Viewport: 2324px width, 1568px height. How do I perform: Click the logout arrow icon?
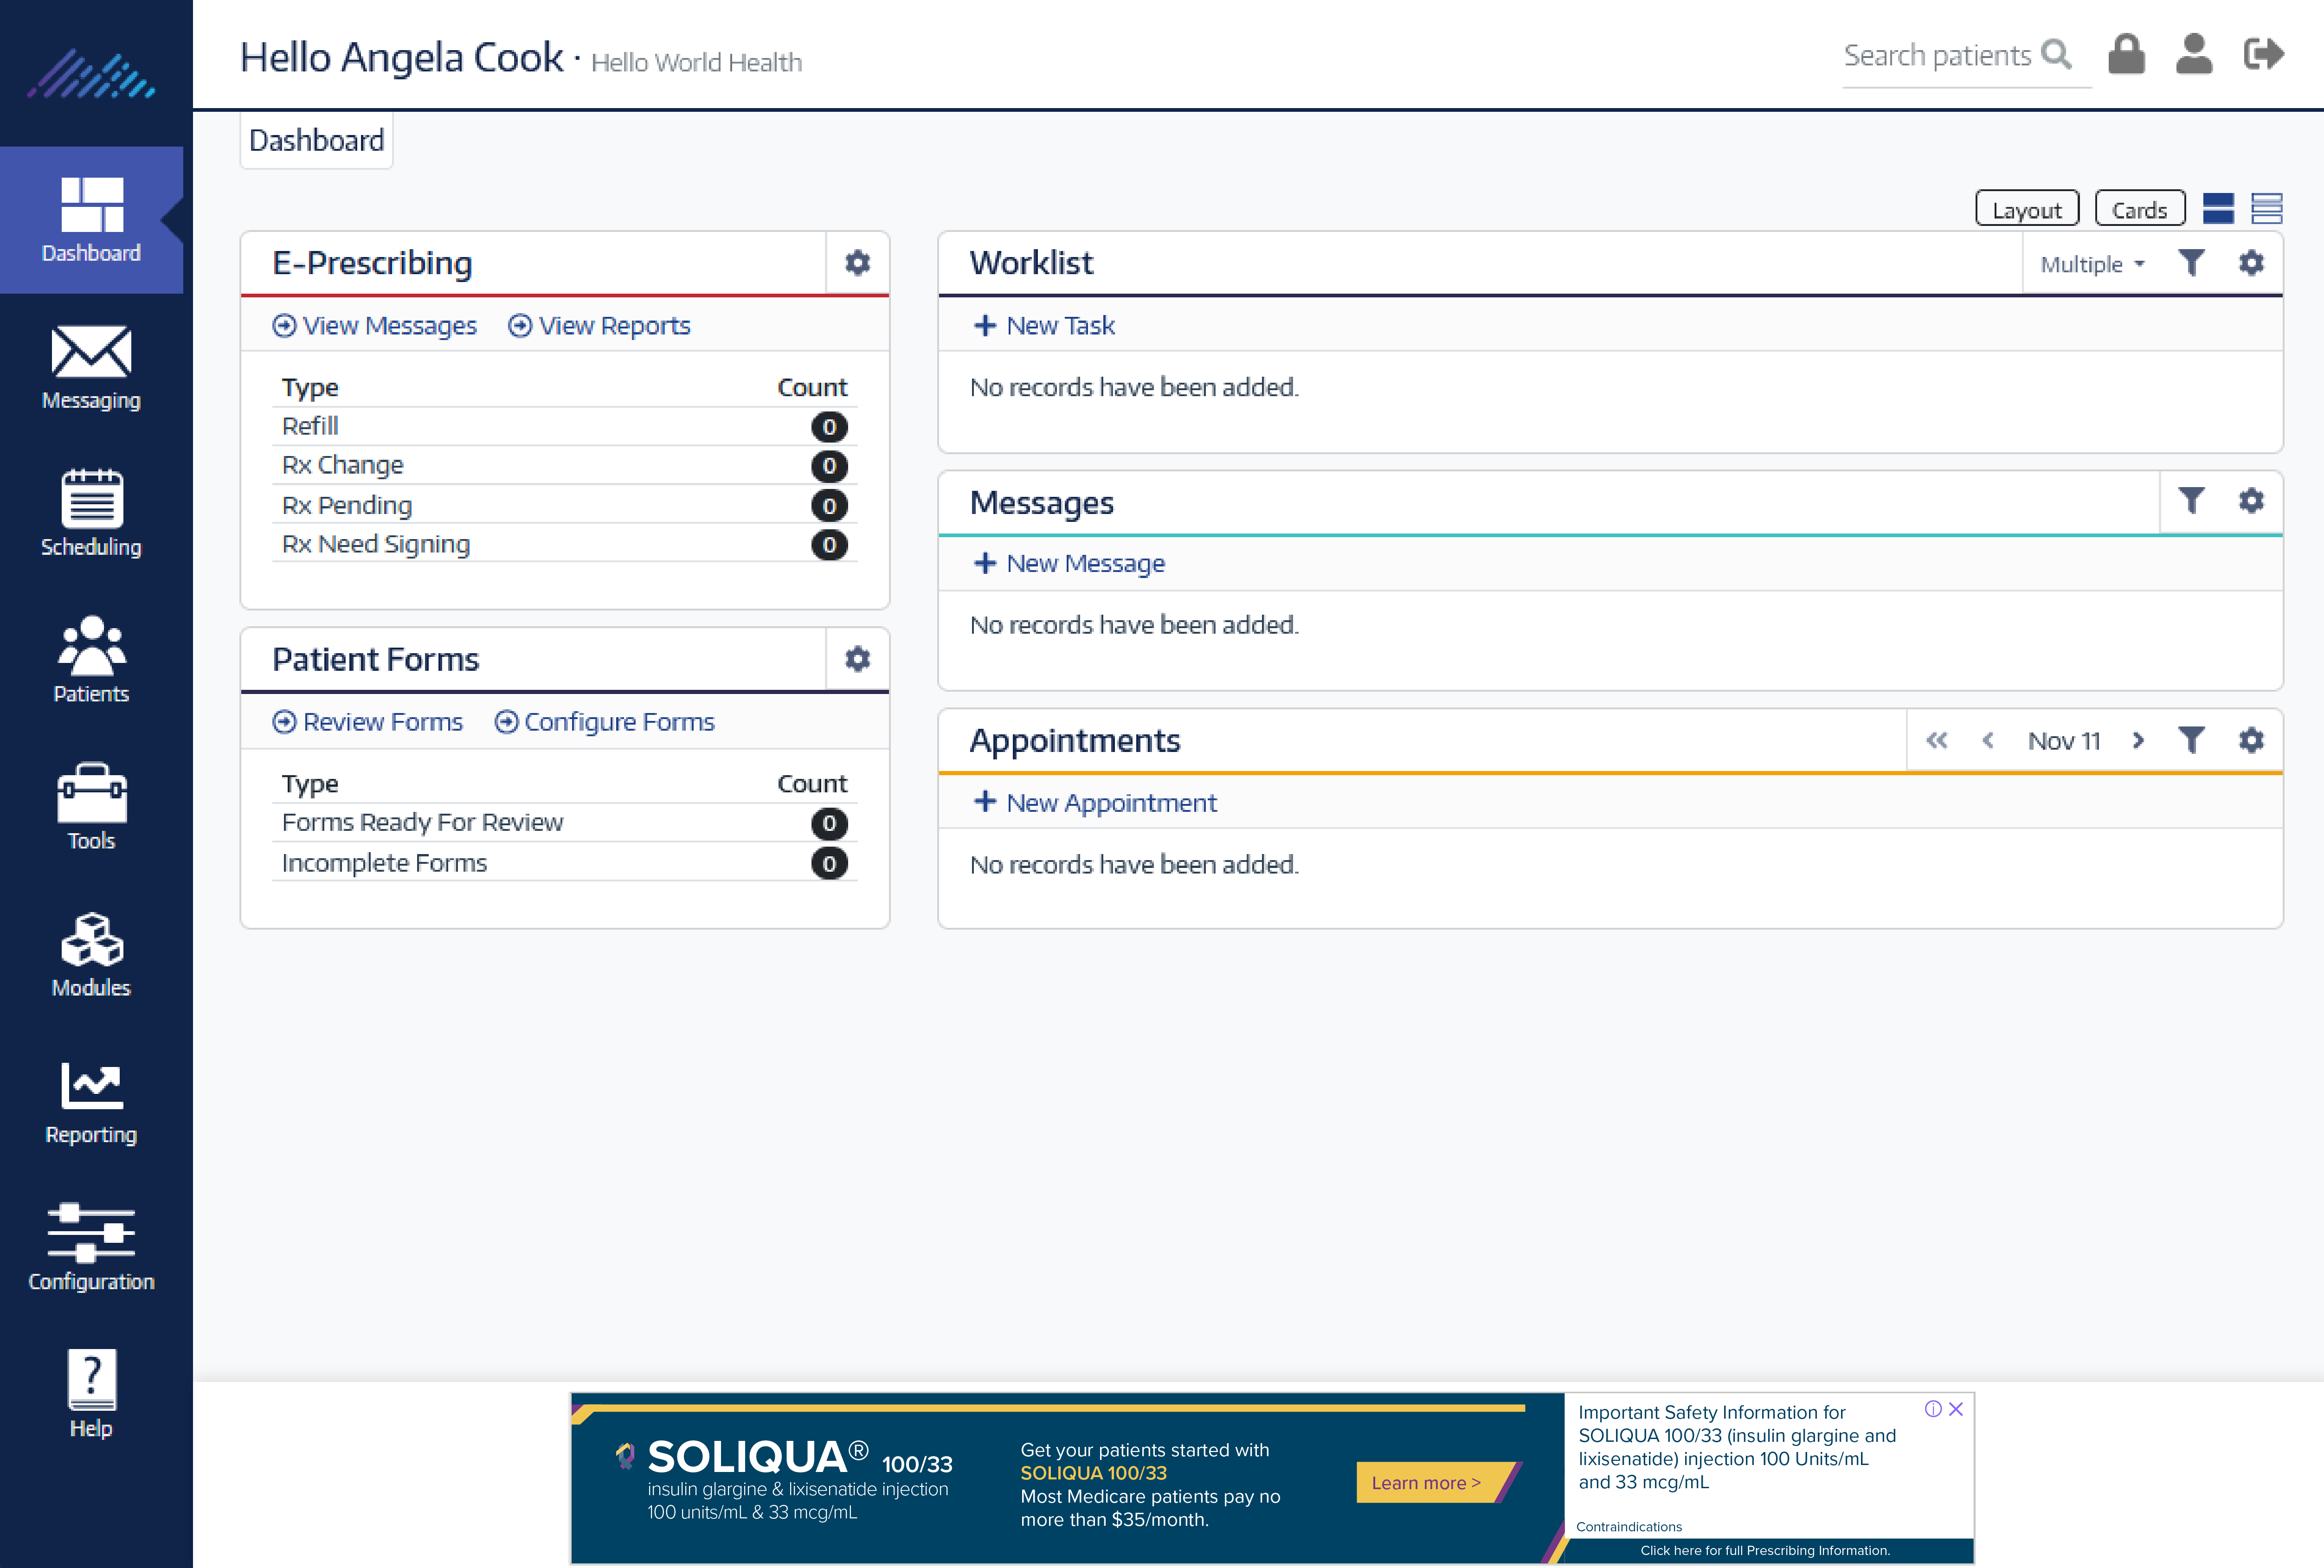click(x=2263, y=54)
